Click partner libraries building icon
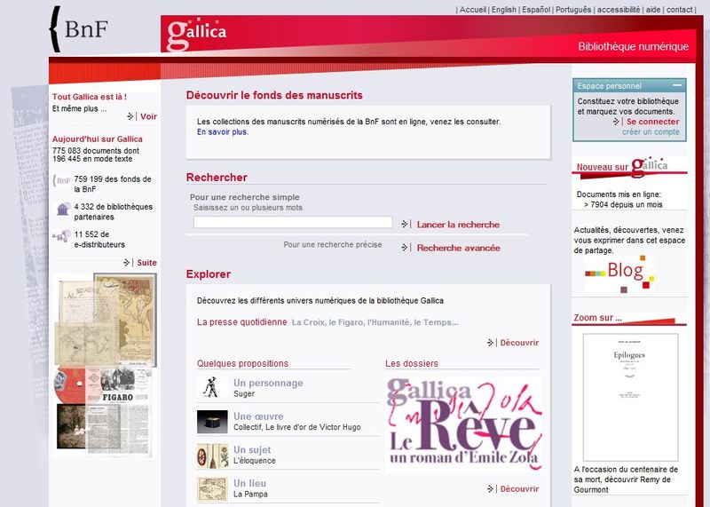 [62, 210]
